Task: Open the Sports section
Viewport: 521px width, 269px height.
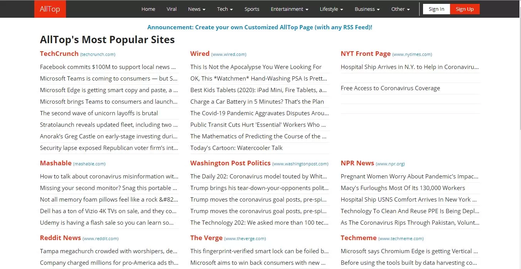Action: click(252, 9)
